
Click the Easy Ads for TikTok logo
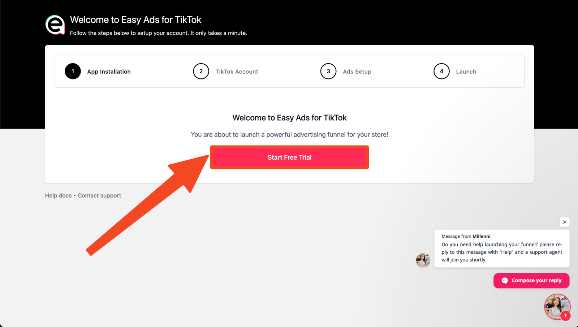coord(55,25)
